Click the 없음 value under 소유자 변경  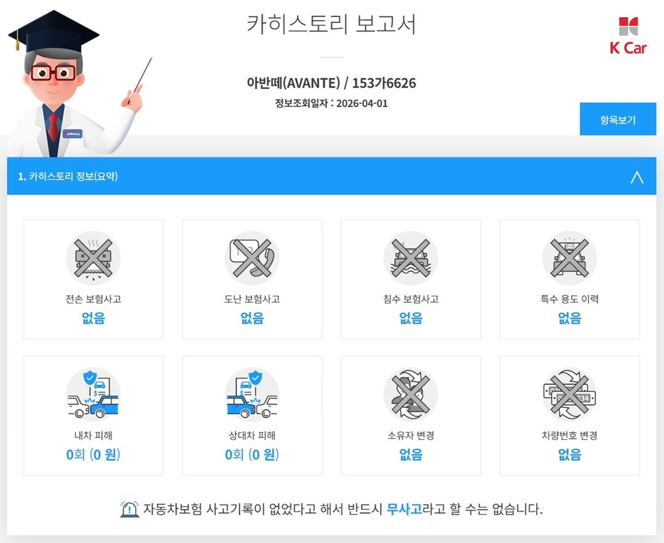coord(411,454)
